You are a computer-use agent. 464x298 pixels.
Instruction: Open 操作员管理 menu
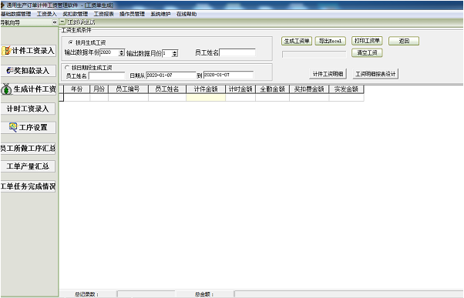(132, 14)
